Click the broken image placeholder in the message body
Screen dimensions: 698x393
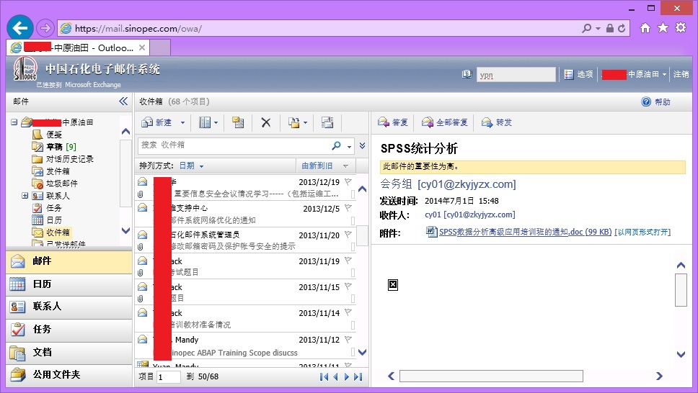[x=392, y=285]
